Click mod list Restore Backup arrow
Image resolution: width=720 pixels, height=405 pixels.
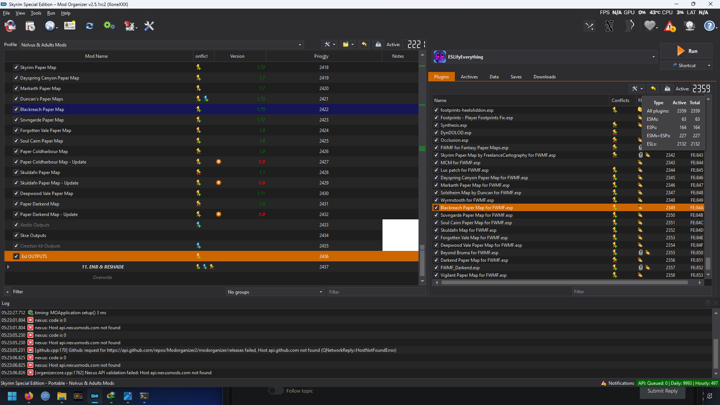(364, 44)
